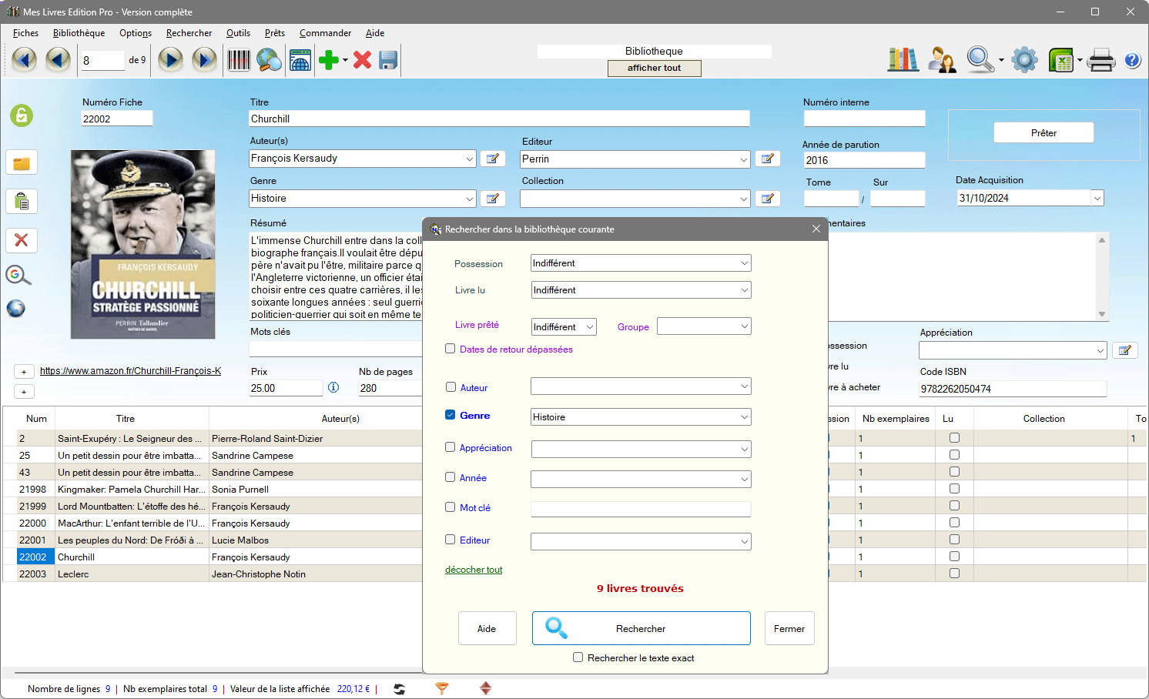1149x699 pixels.
Task: Open the Genre Histoire dropdown in search dialog
Action: (641, 417)
